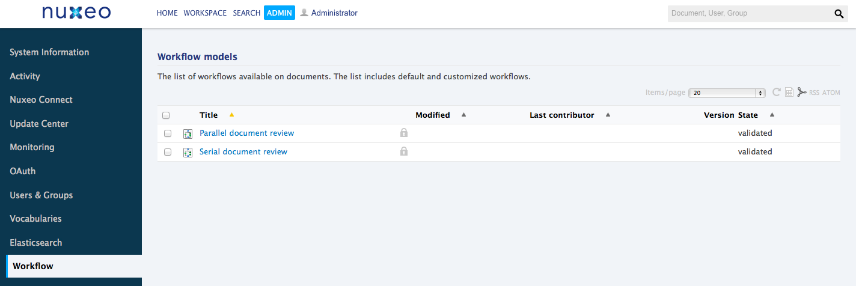Viewport: 856px width, 286px height.
Task: Open Users & Groups in sidebar
Action: pyautogui.click(x=41, y=195)
